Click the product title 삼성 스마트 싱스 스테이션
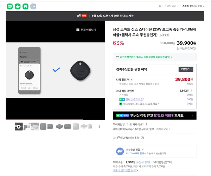This screenshot has width=211, height=176. coord(154,32)
